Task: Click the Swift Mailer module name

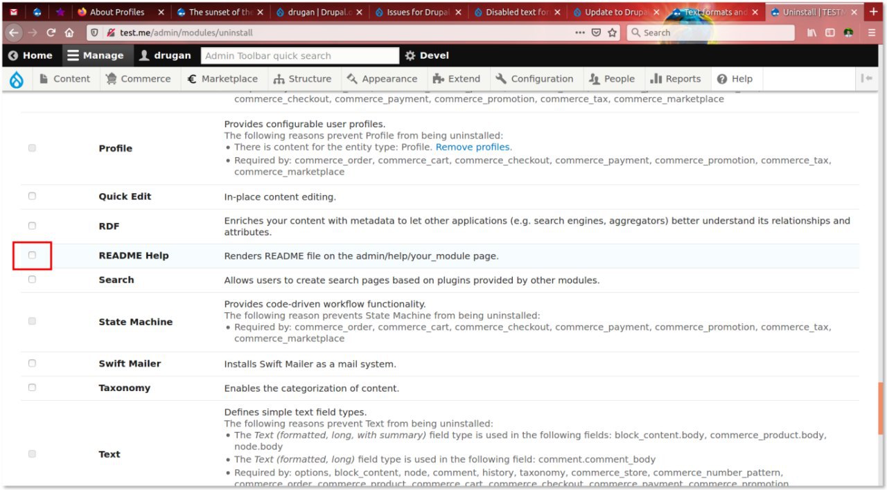Action: (130, 363)
